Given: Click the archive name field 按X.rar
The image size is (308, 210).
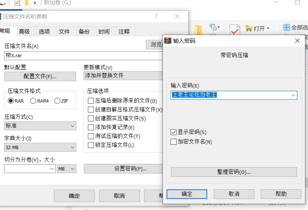Looking at the screenshot, I should coord(83,55).
